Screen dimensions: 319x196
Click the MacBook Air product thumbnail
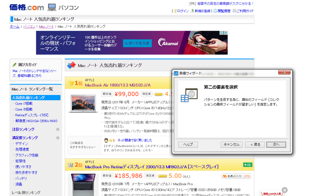pos(83,103)
